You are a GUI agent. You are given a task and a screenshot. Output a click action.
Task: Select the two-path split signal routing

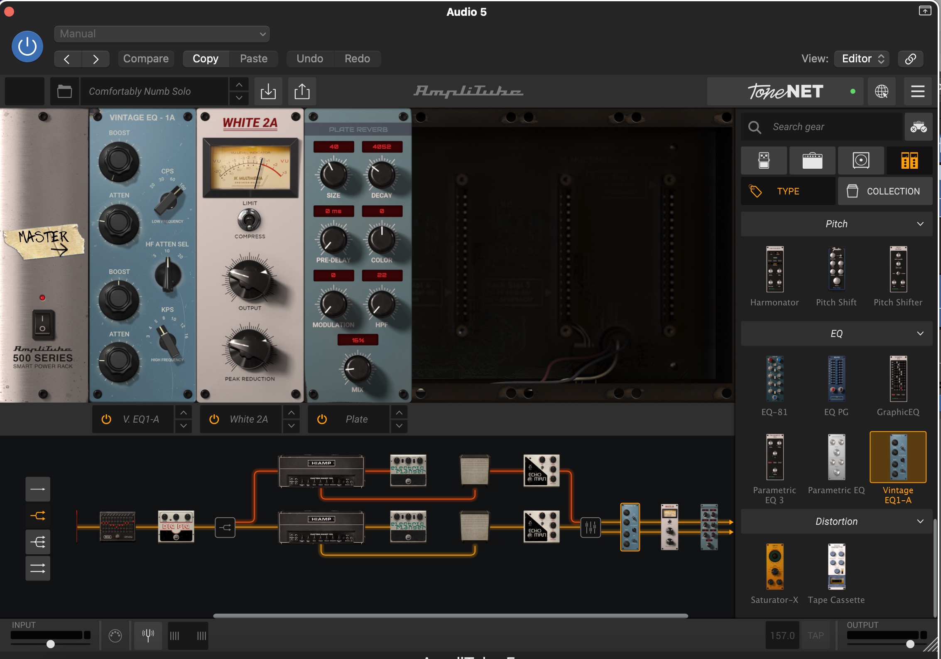coord(38,516)
